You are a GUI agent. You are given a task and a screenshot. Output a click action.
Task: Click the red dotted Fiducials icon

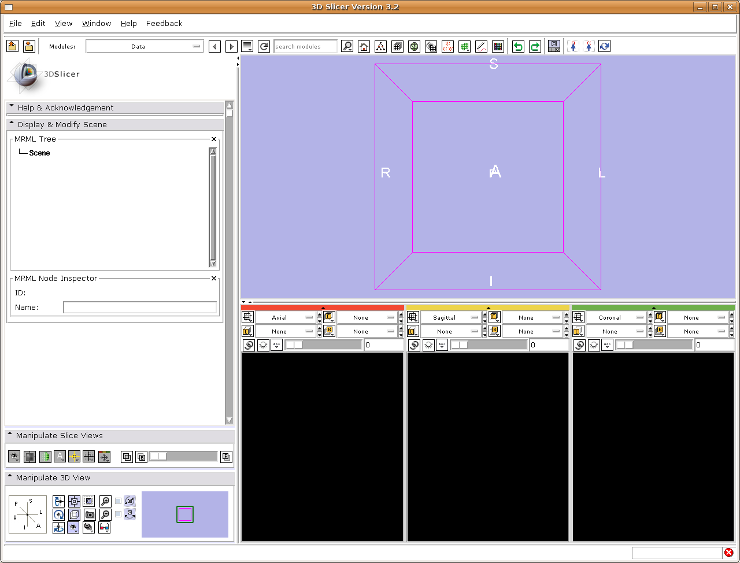click(x=447, y=46)
